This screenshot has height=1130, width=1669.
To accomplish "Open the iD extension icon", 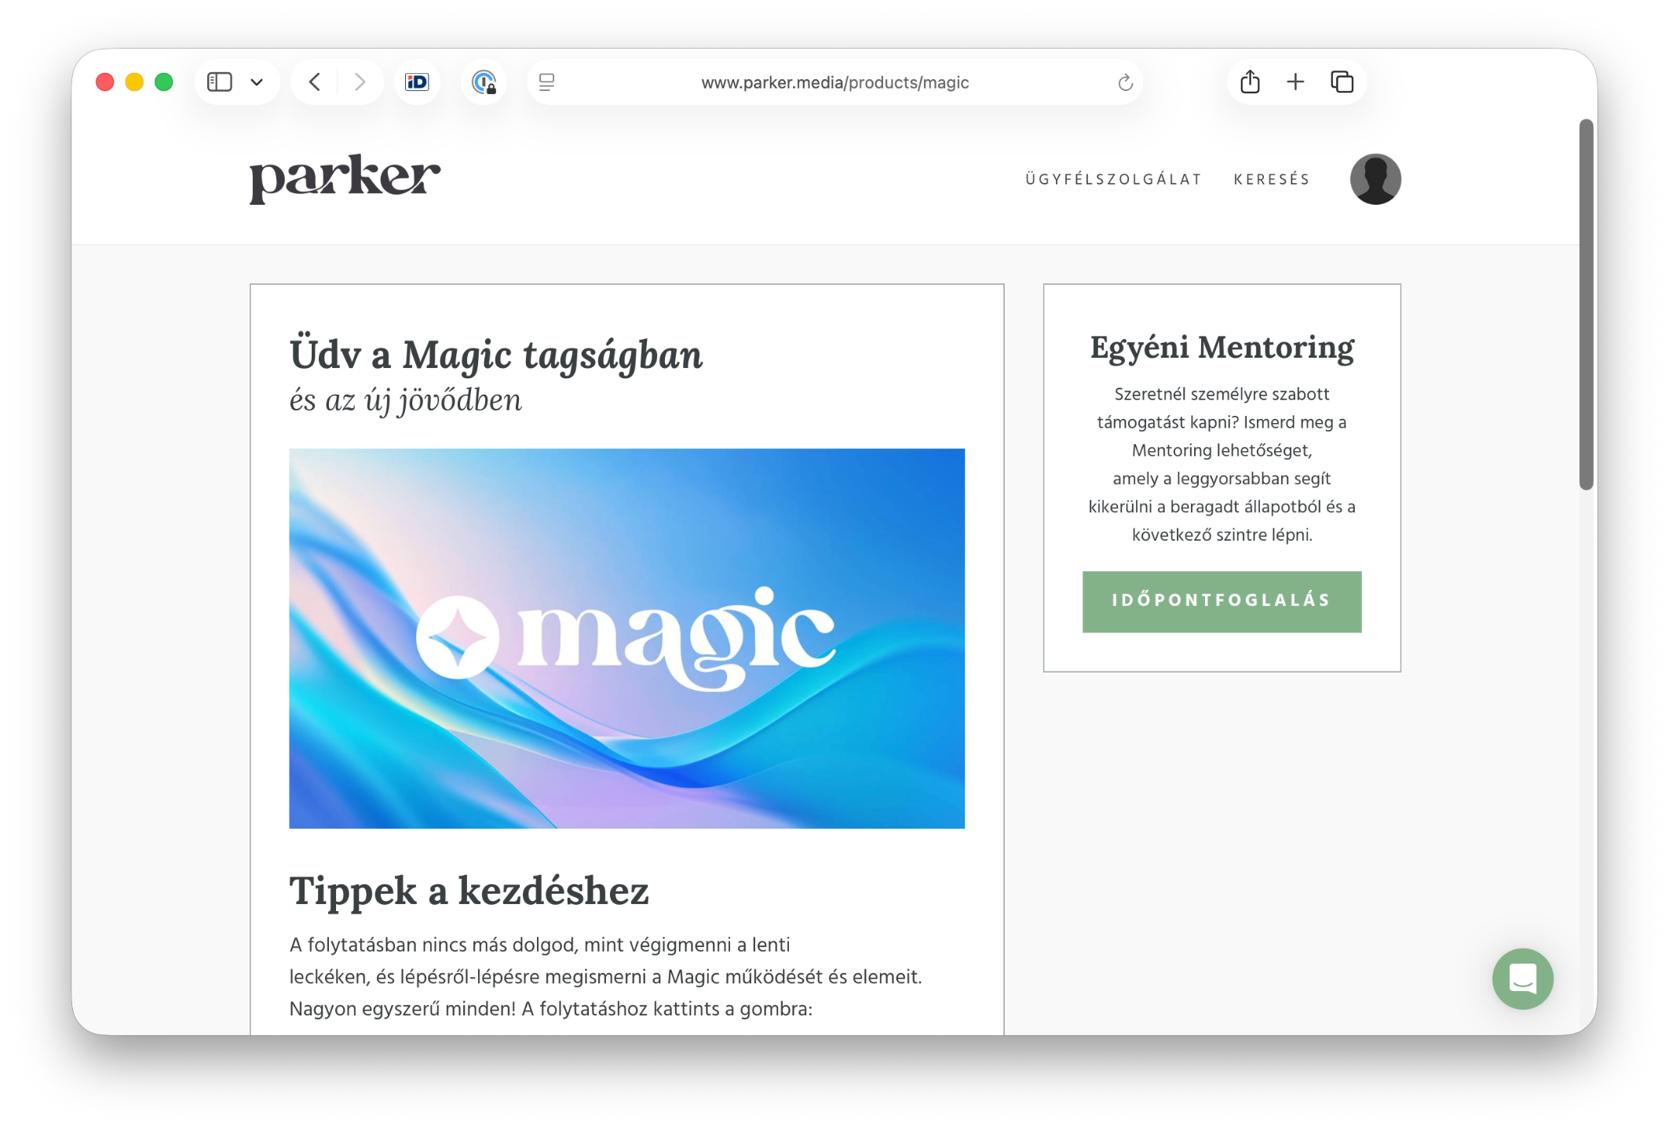I will 417,82.
